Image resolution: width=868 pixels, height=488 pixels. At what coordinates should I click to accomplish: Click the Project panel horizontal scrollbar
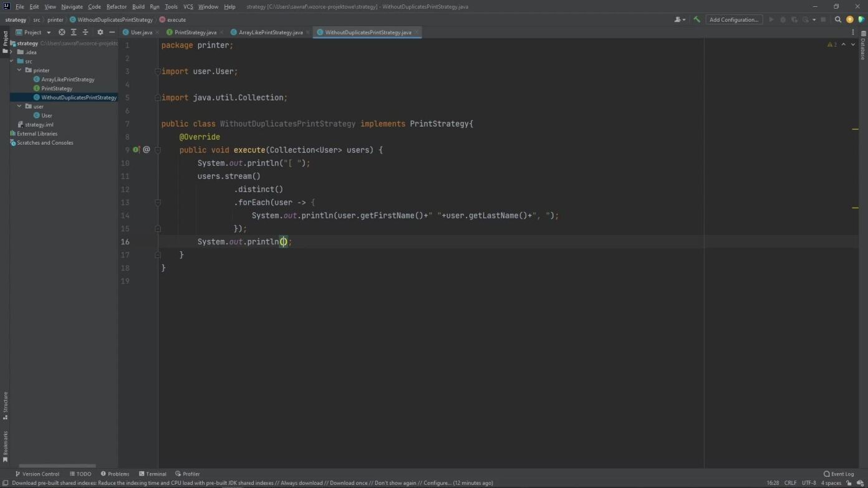point(57,466)
